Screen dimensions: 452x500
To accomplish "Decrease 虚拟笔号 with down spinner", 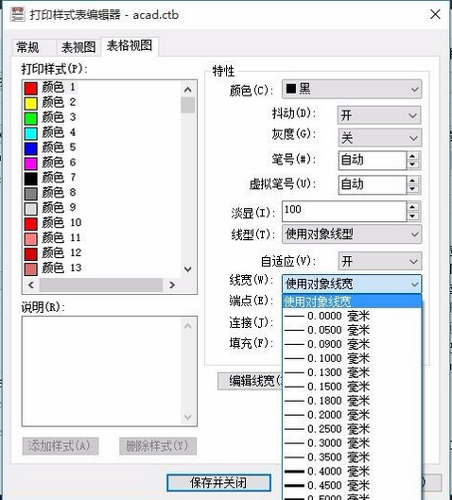I will tap(413, 189).
